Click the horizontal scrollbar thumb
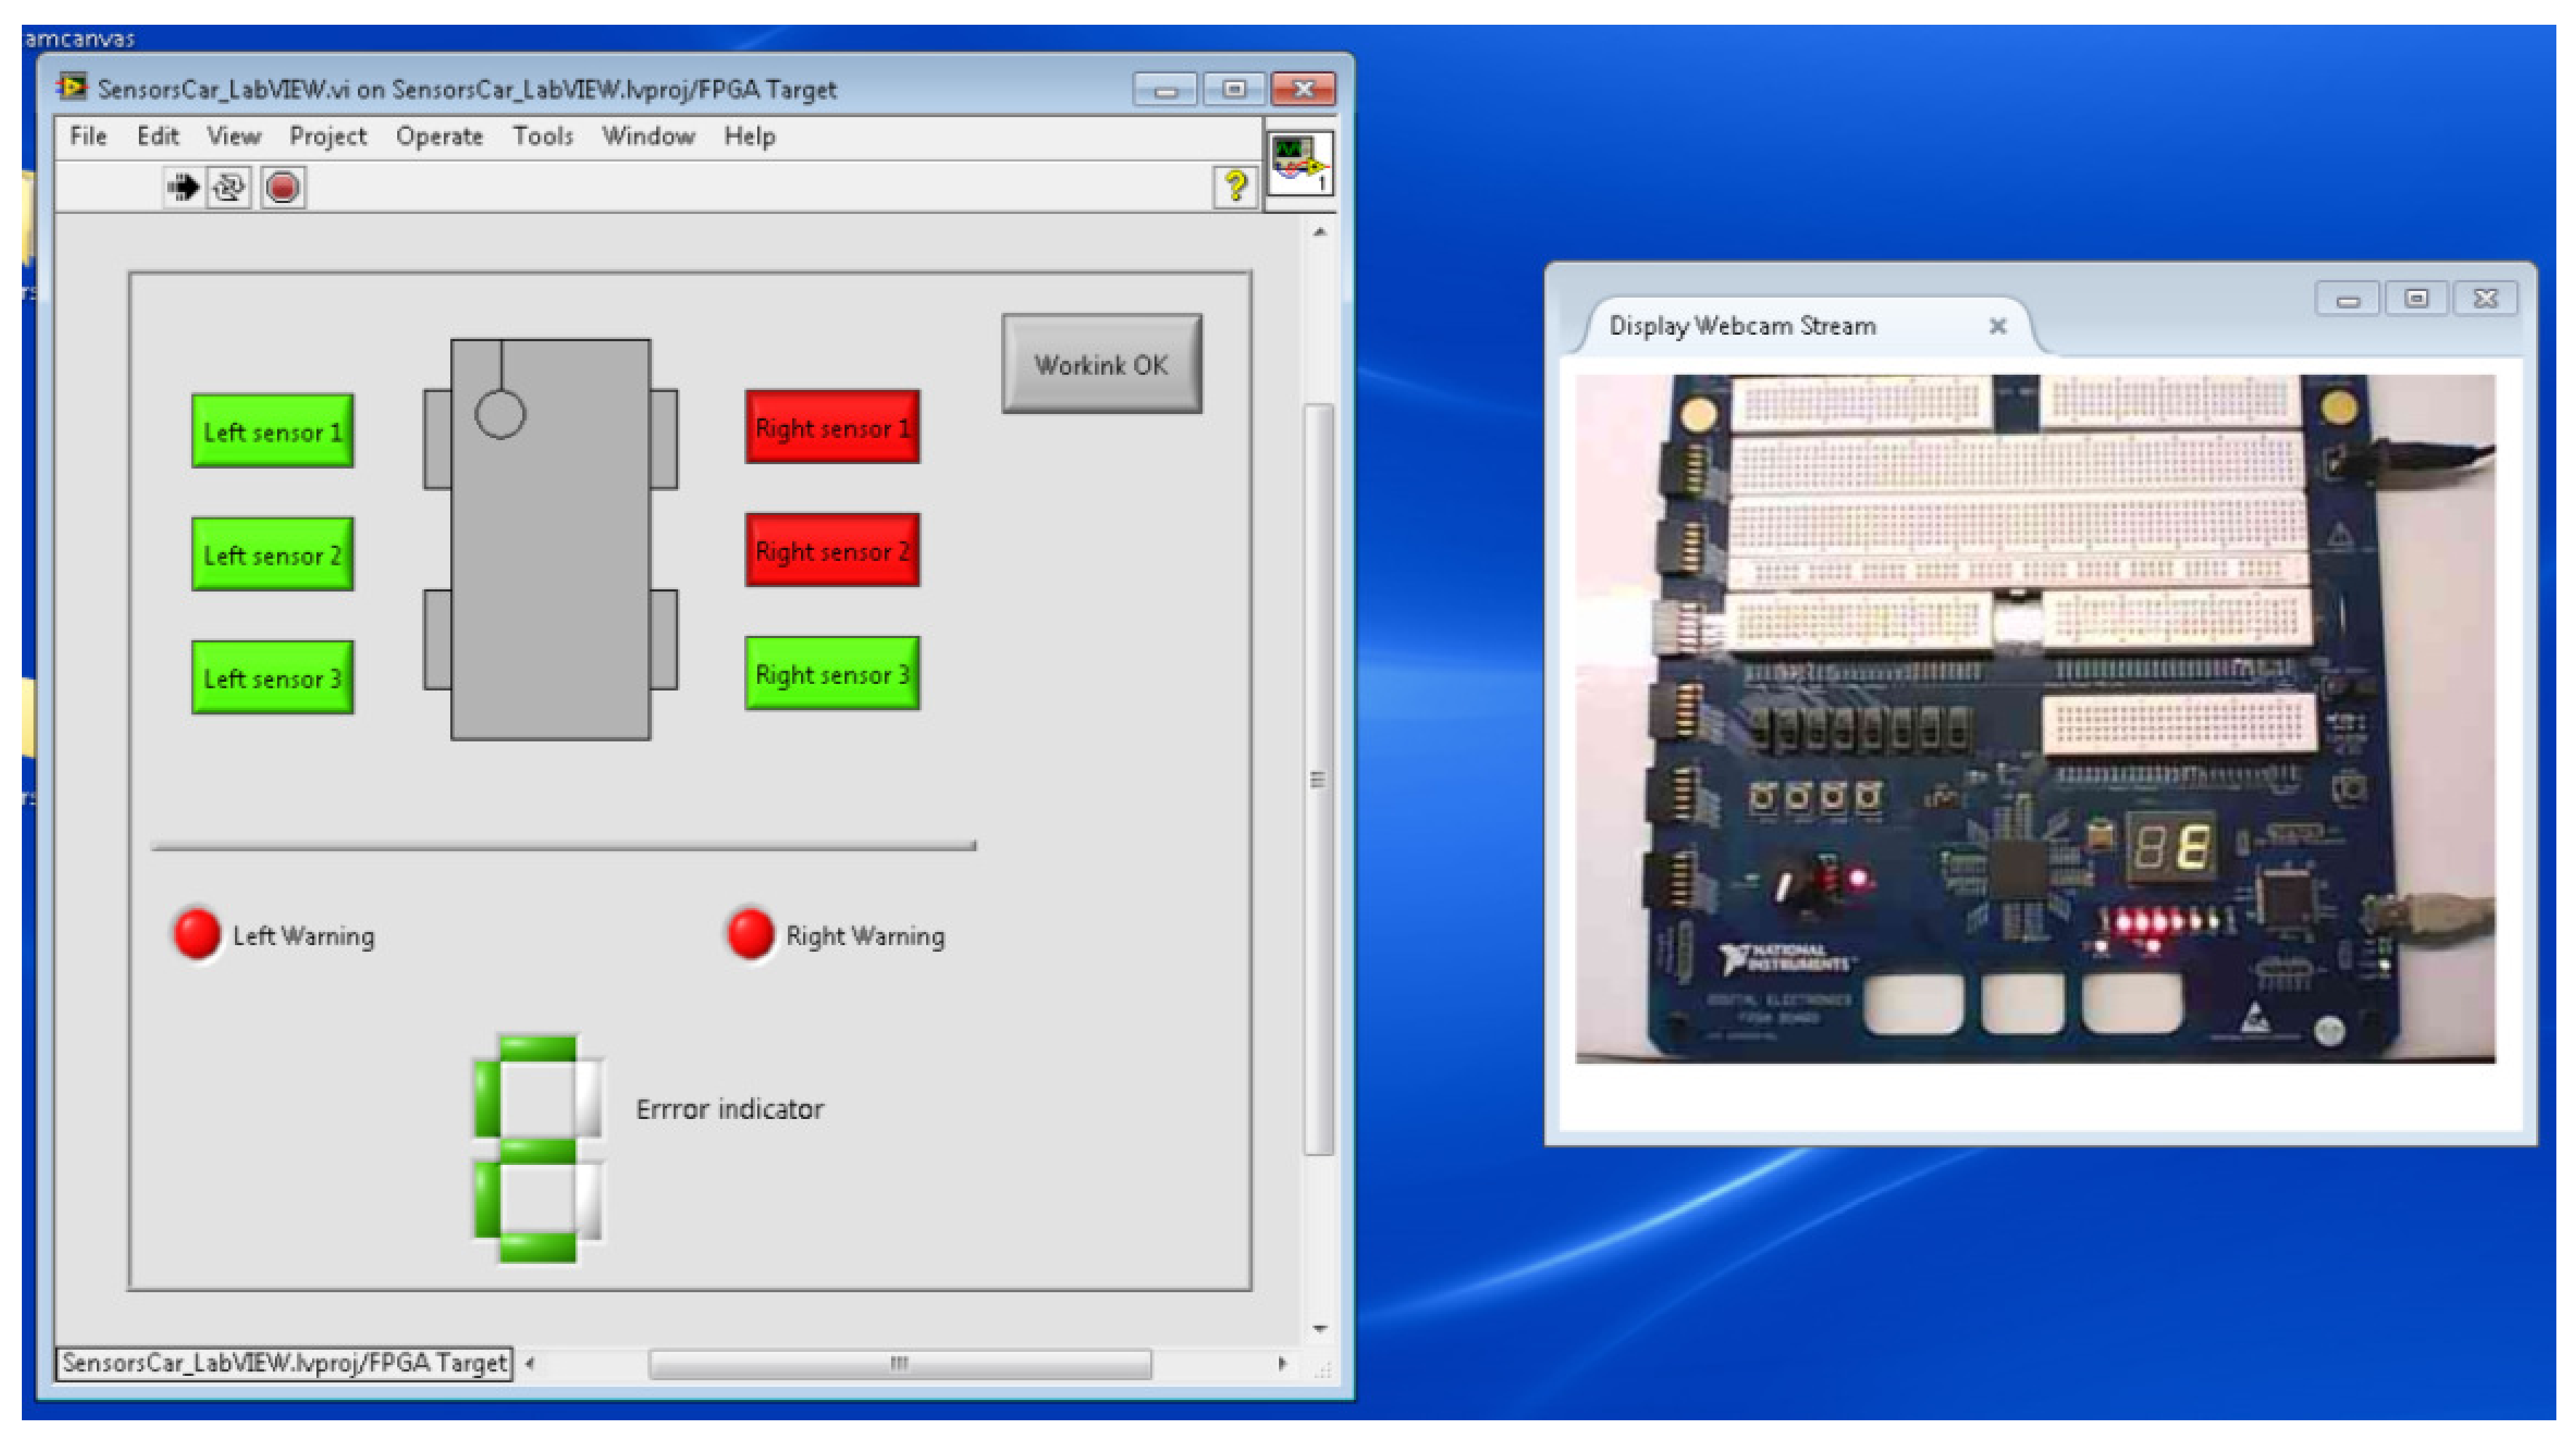This screenshot has width=2576, height=1437. tap(899, 1363)
